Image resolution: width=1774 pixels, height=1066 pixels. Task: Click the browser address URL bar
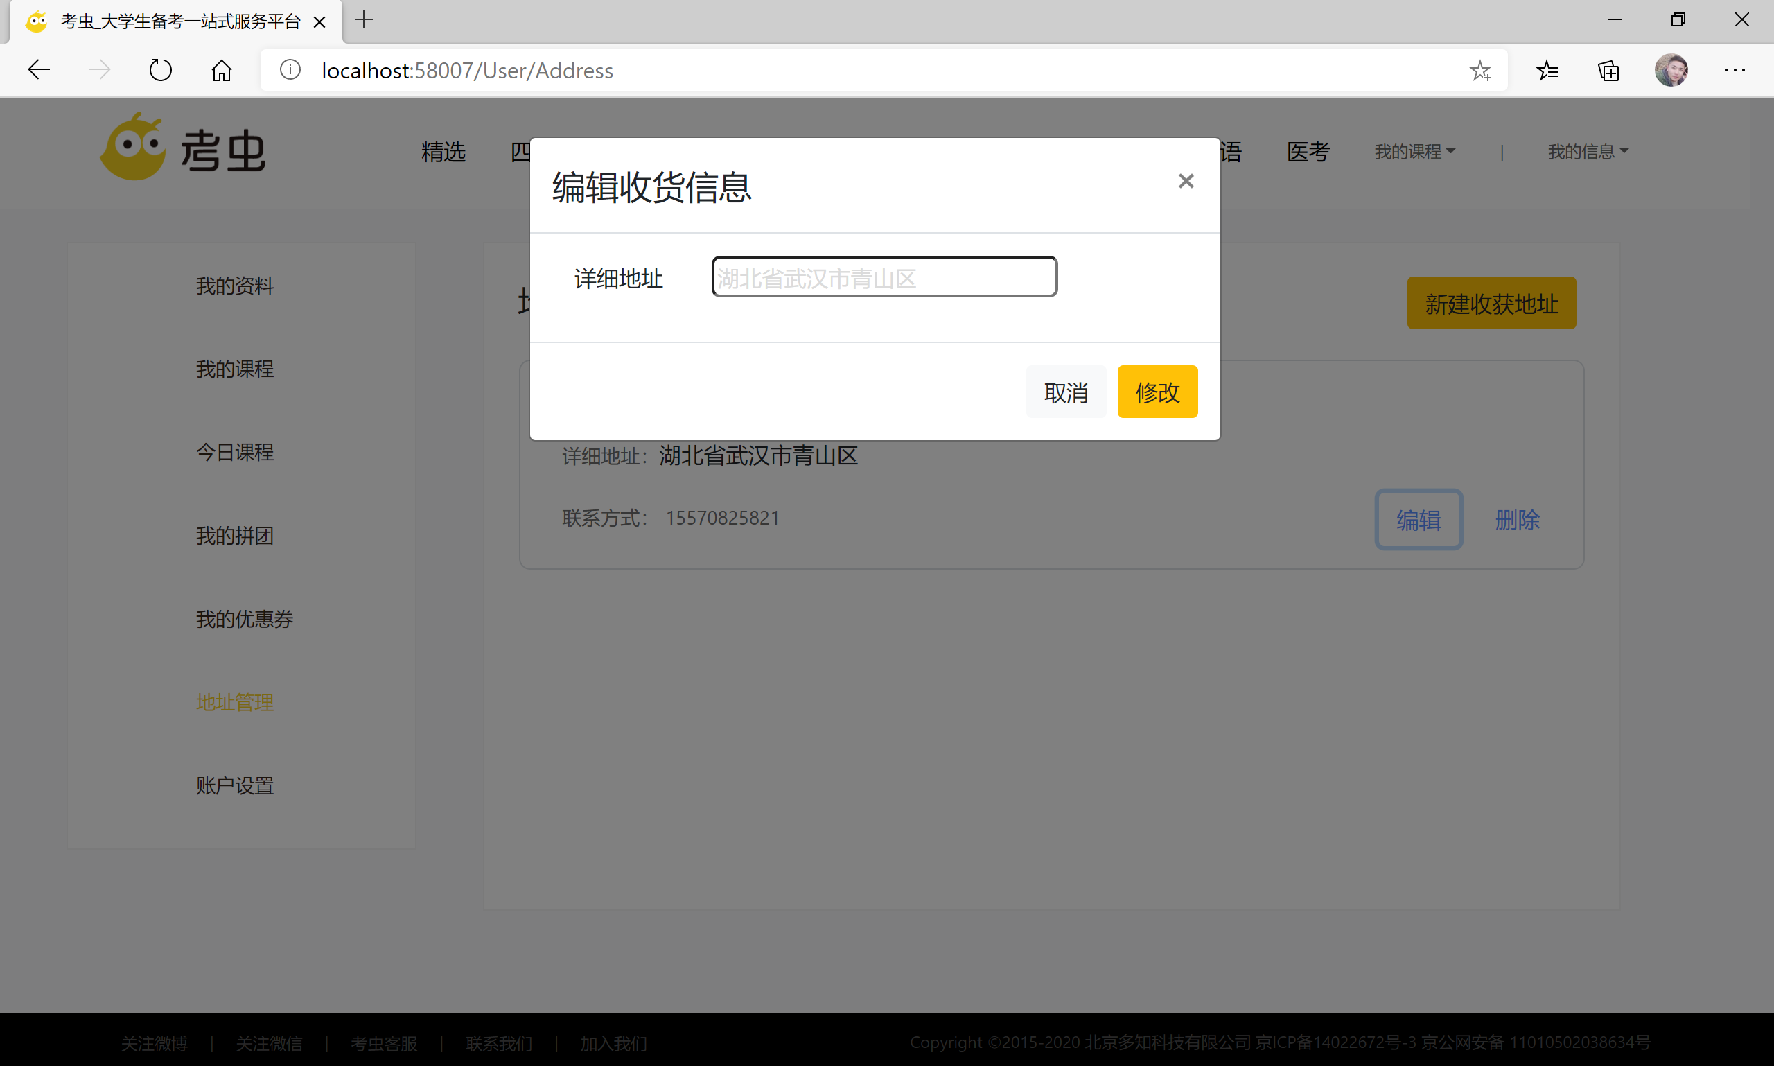862,71
